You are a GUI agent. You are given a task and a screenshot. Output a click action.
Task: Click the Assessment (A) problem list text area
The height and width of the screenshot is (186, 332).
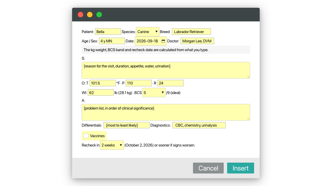[166, 112]
